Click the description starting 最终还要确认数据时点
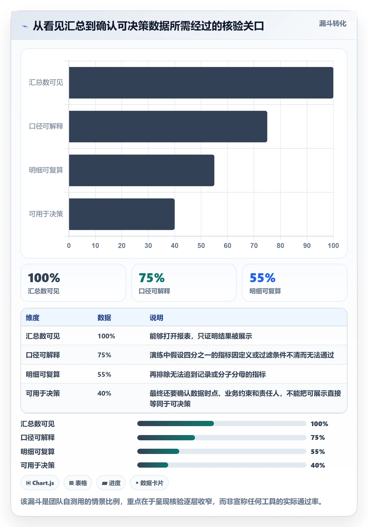The height and width of the screenshot is (527, 368). tap(245, 399)
